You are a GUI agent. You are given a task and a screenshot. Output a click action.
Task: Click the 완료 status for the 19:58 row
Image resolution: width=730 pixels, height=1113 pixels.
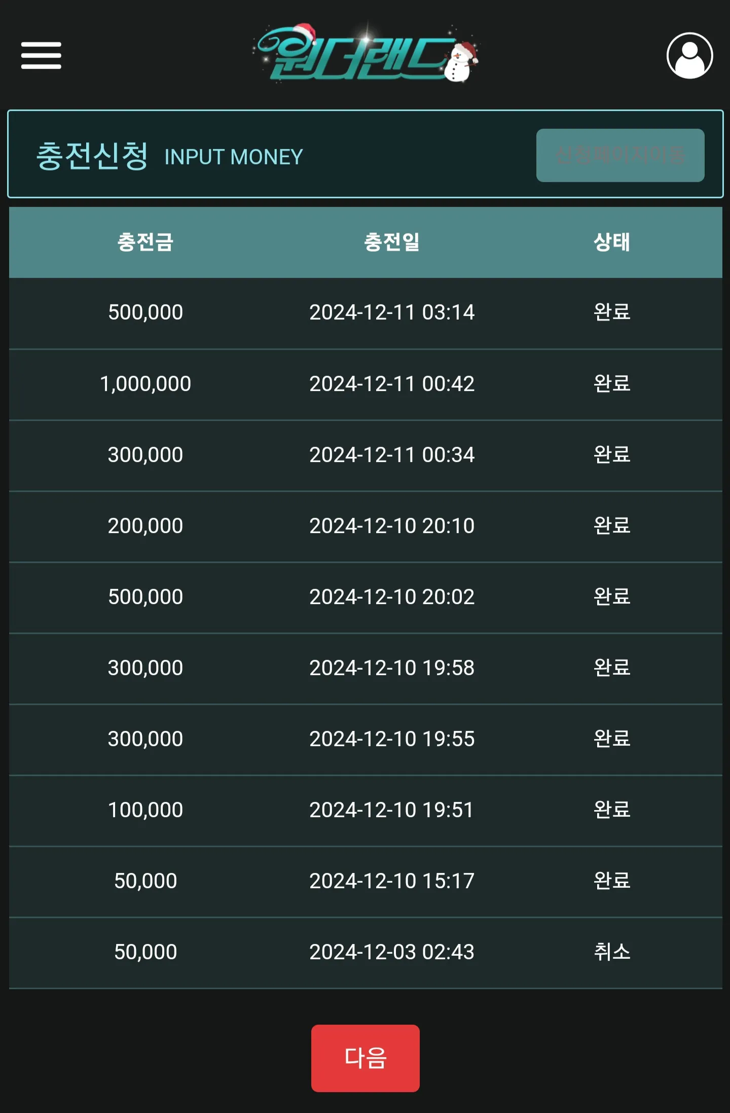click(612, 668)
